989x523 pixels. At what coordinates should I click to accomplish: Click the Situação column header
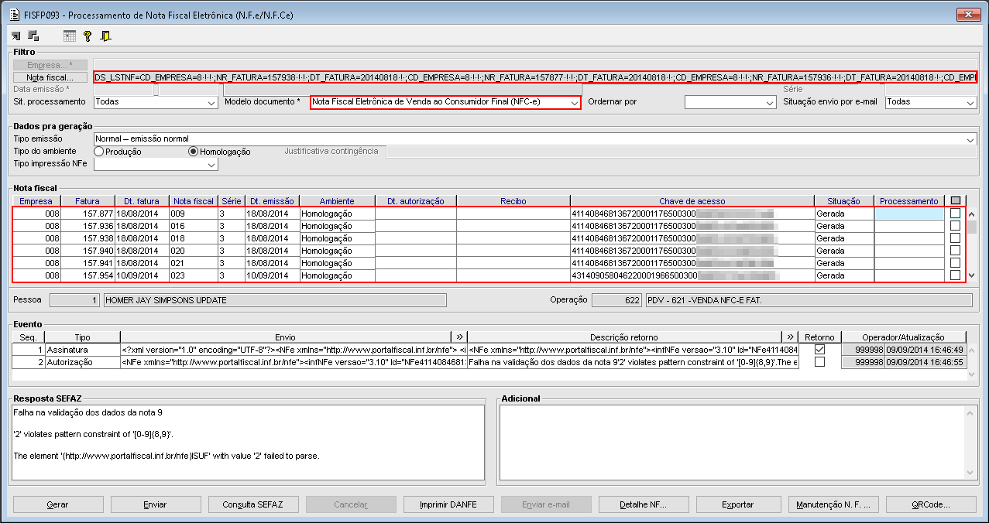pyautogui.click(x=843, y=200)
